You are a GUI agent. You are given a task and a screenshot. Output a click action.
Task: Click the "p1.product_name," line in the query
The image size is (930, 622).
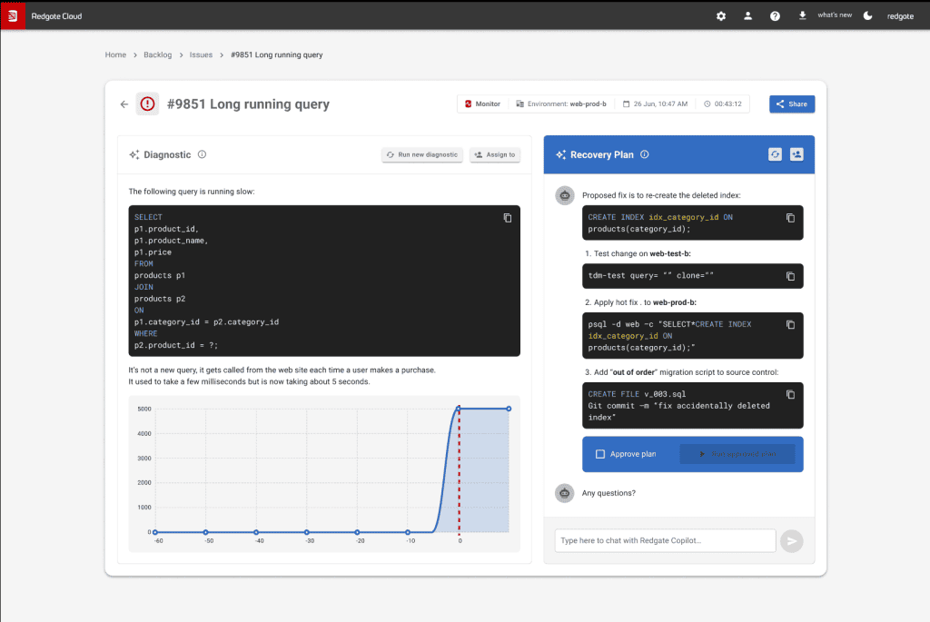click(171, 241)
